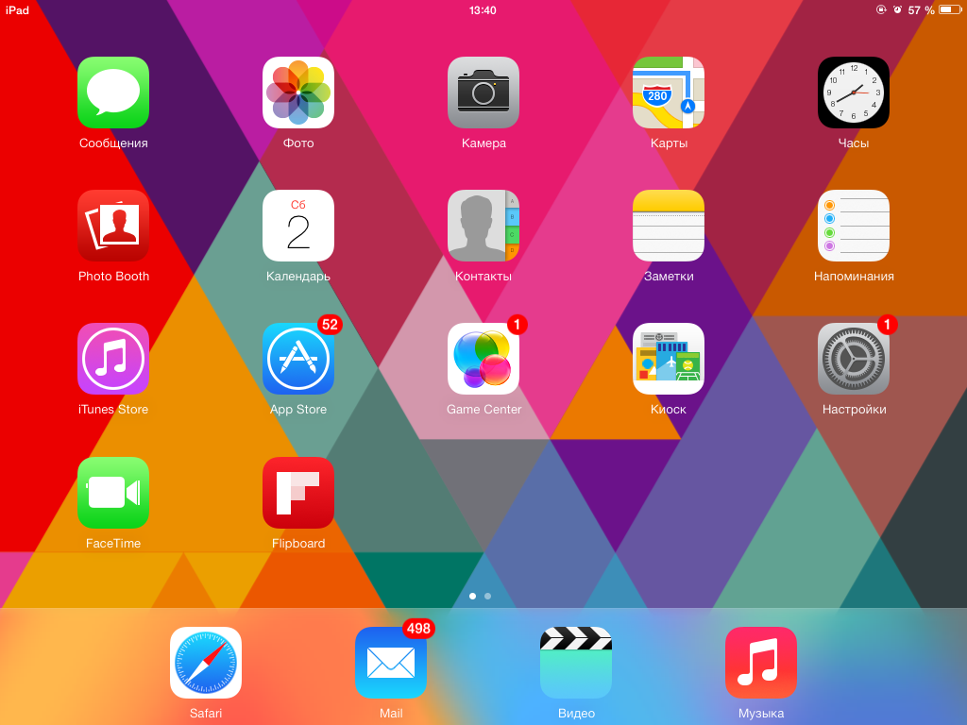The image size is (967, 725).
Task: Launch Game Center
Action: [483, 359]
